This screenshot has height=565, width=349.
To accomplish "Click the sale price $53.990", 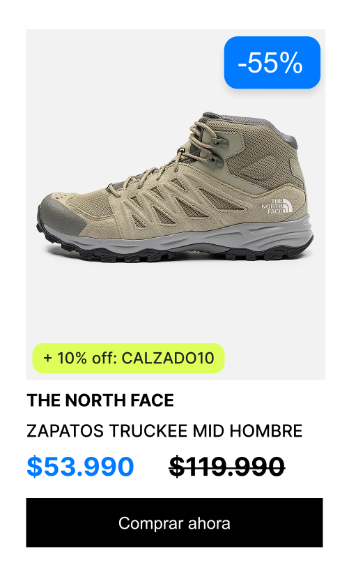I will (x=80, y=467).
